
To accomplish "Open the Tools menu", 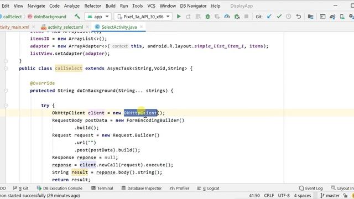I will (x=138, y=6).
